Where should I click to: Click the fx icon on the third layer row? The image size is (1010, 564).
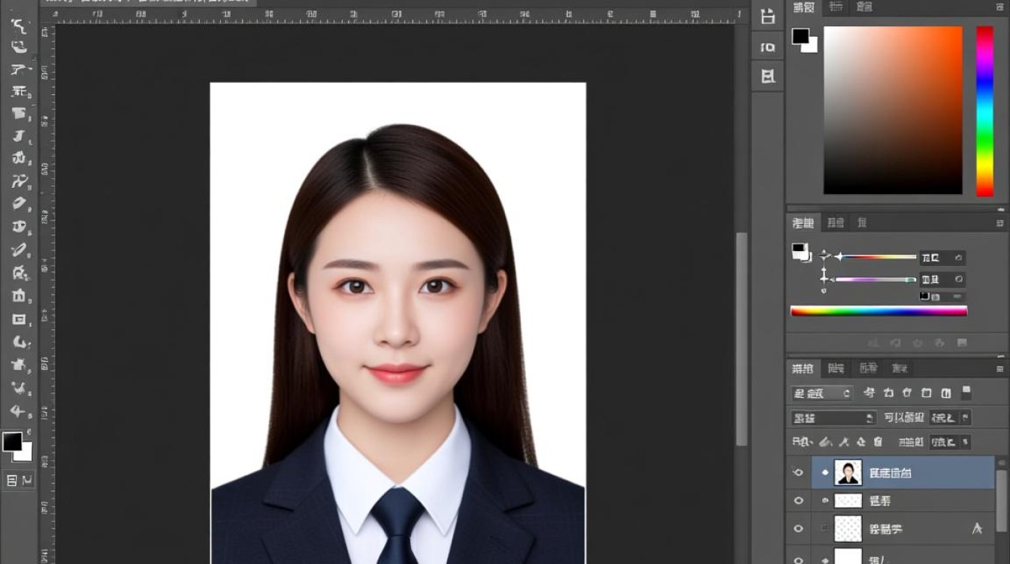tap(978, 529)
